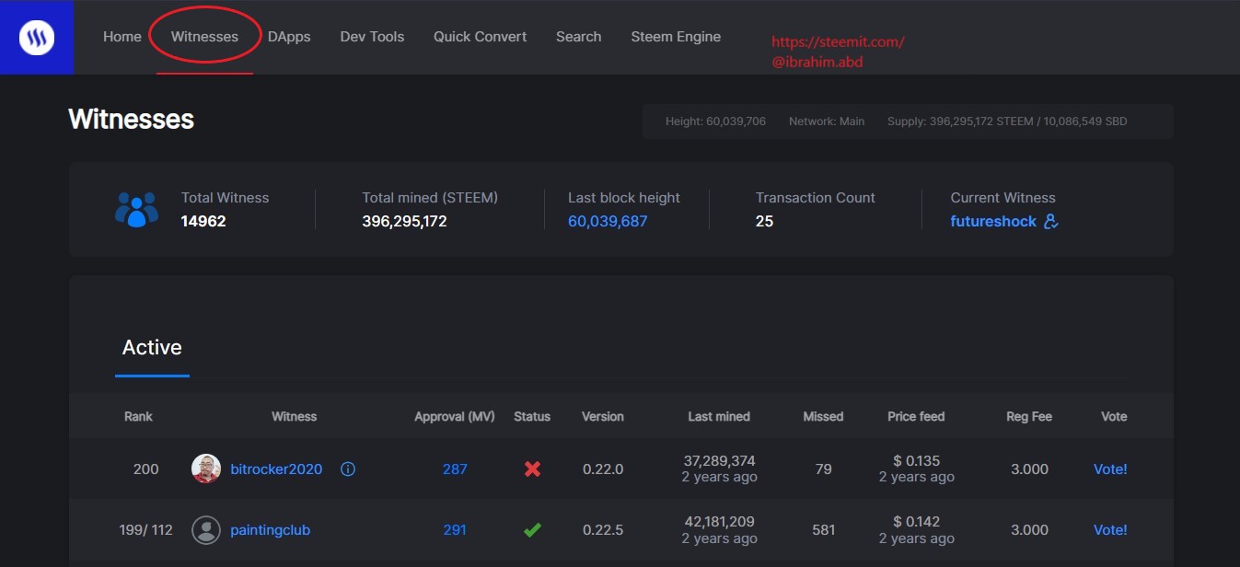Click the info icon next to bitrocker2020
The width and height of the screenshot is (1240, 567).
(x=348, y=469)
